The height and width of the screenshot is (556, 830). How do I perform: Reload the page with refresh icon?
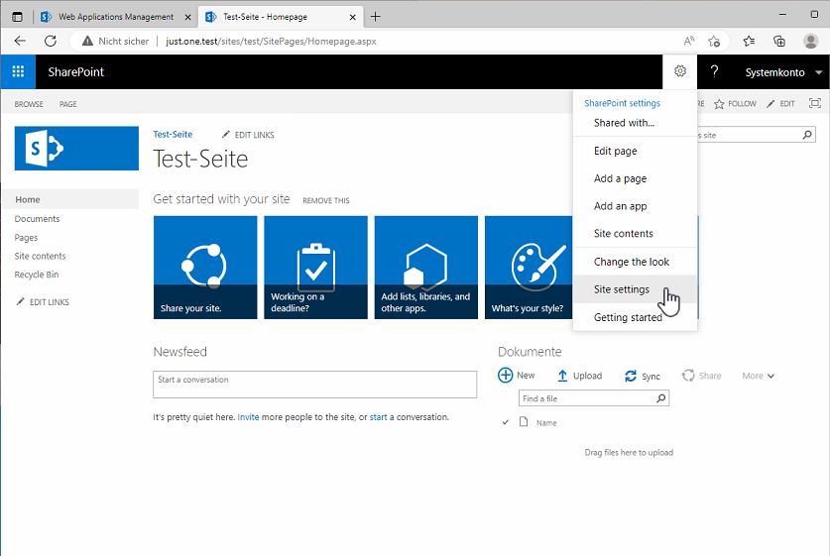click(51, 41)
